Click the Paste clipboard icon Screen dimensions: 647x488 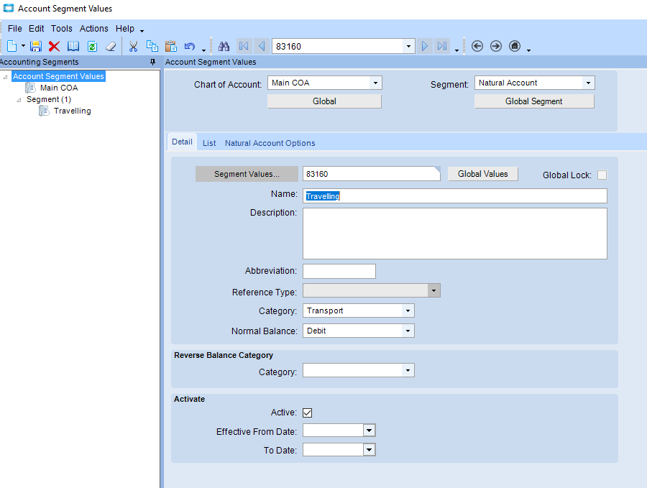(x=171, y=46)
